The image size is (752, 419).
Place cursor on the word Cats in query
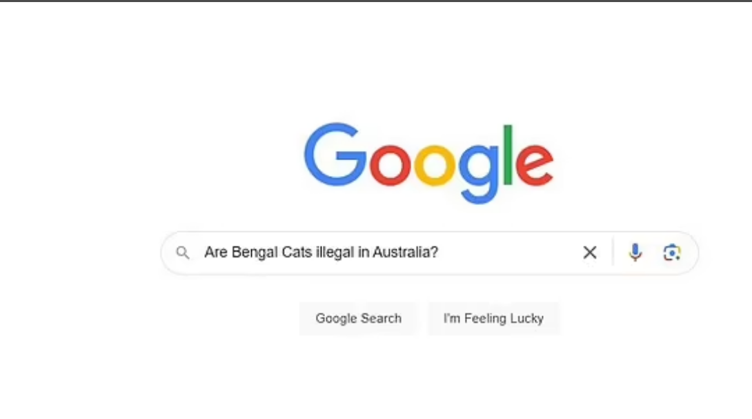click(297, 252)
